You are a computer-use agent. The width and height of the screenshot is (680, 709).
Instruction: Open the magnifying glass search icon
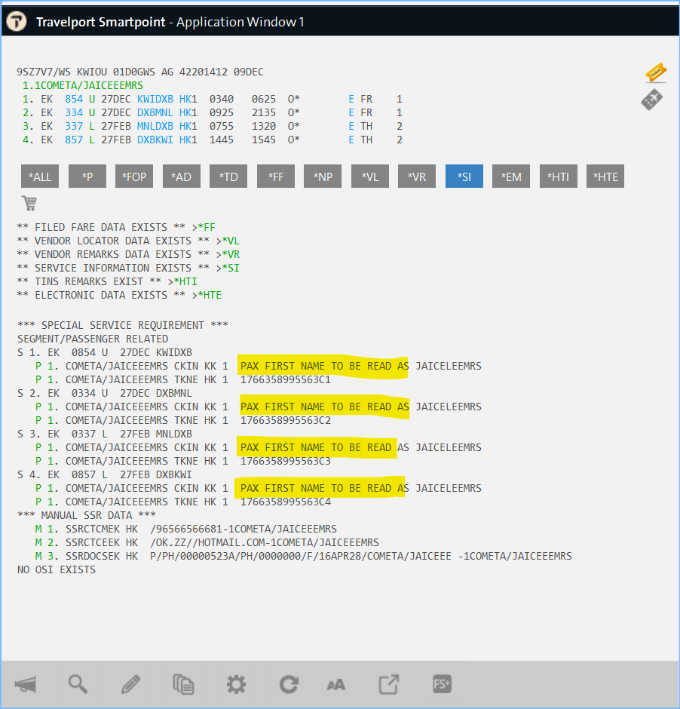pyautogui.click(x=78, y=684)
